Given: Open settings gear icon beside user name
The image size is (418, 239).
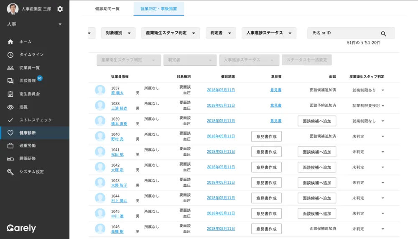Looking at the screenshot, I should click(60, 9).
